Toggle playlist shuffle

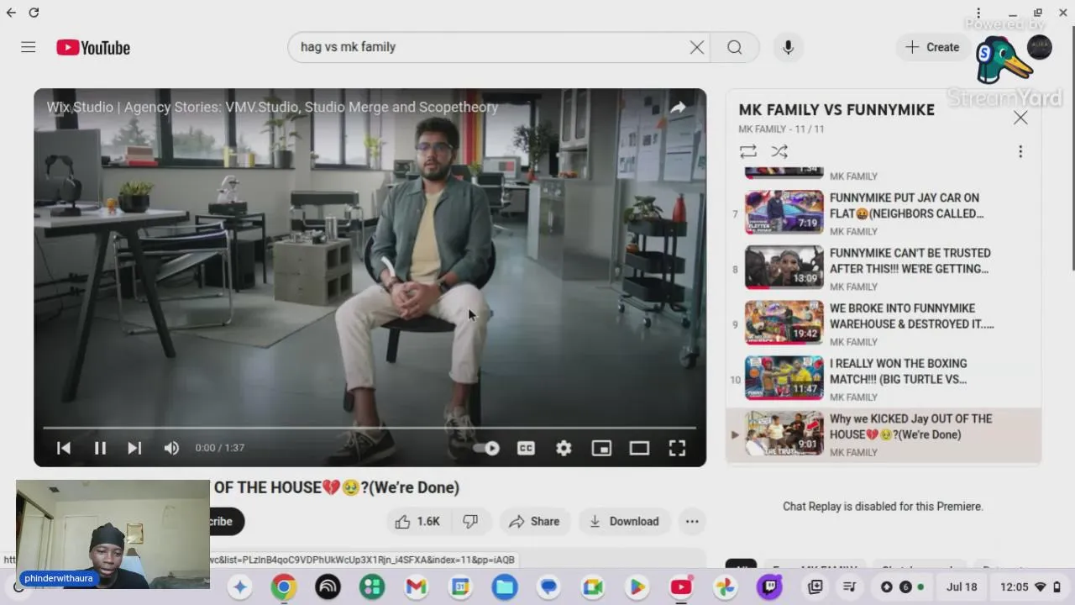[x=779, y=151]
